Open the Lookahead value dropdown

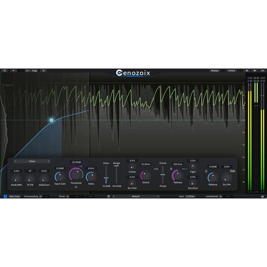click(x=228, y=196)
